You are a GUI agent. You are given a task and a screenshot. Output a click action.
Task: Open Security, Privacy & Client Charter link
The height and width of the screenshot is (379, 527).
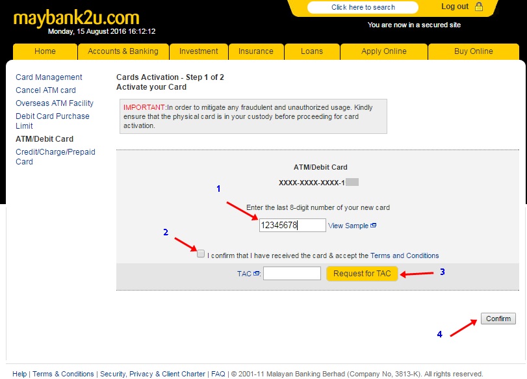point(153,374)
